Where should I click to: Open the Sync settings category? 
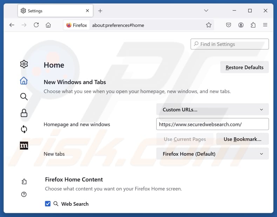tap(24, 129)
